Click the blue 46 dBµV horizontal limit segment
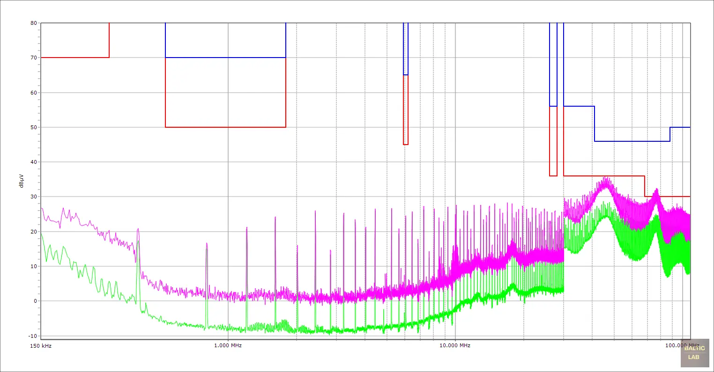 [632, 141]
